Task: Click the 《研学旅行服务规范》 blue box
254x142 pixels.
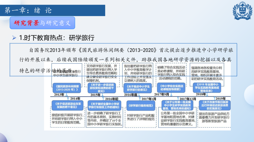Action: click(x=139, y=105)
